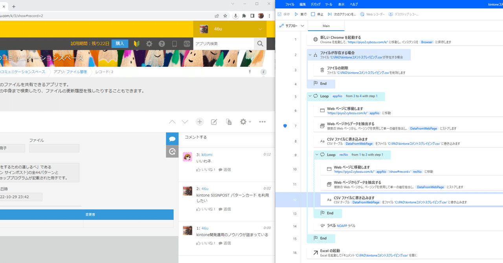Open the デバッグ menu
This screenshot has height=263, width=503.
click(x=316, y=4)
